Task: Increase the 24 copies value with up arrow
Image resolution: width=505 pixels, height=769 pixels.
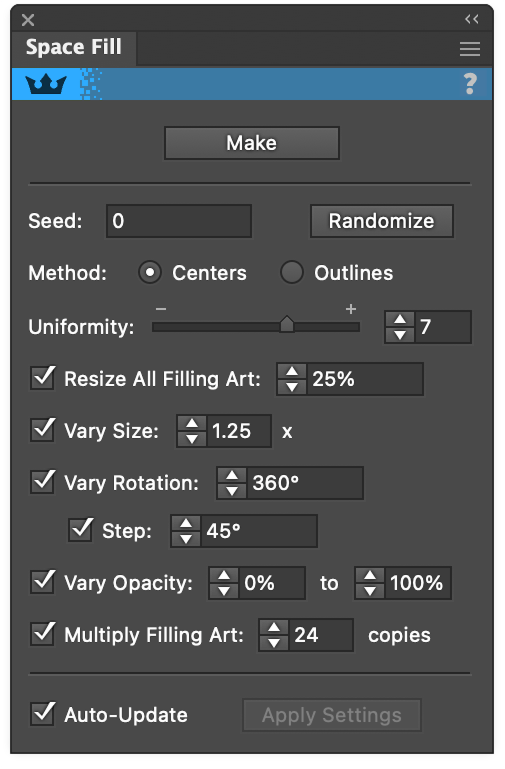Action: pyautogui.click(x=273, y=627)
